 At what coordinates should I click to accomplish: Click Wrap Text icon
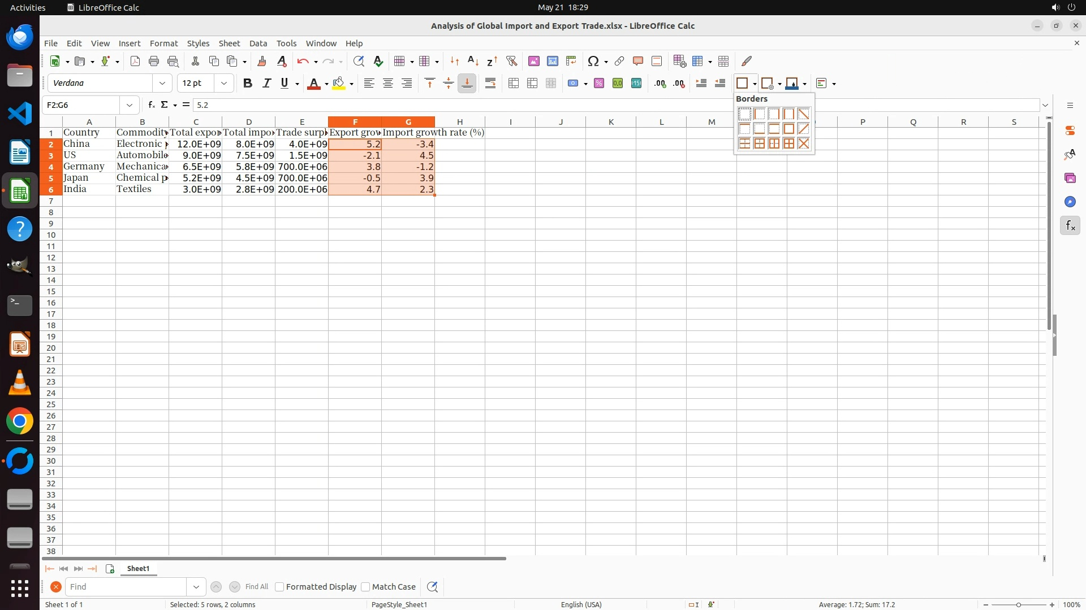click(490, 84)
